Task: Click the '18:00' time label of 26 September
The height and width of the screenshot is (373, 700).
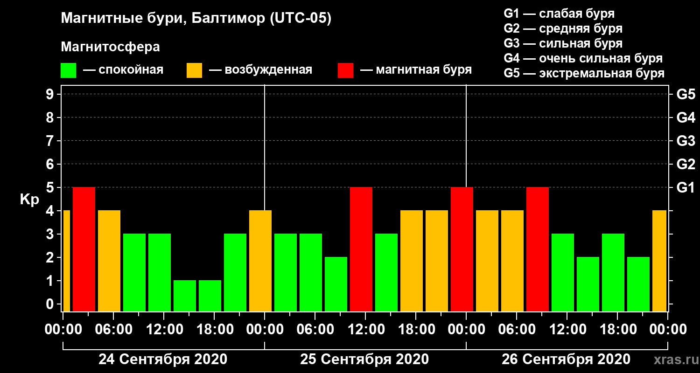Action: pyautogui.click(x=617, y=330)
